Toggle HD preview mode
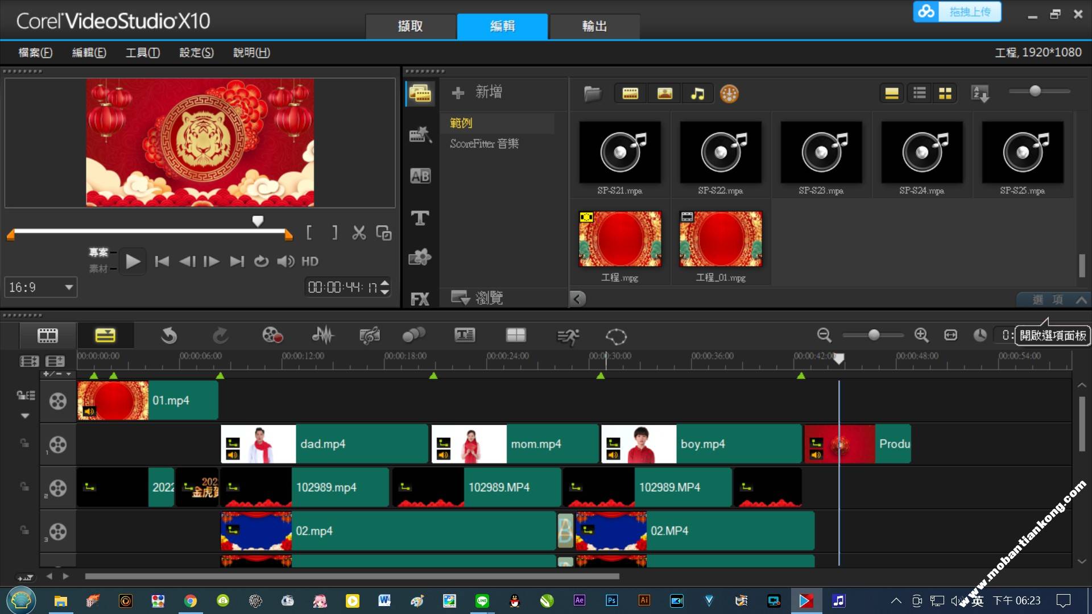Image resolution: width=1092 pixels, height=614 pixels. (310, 262)
